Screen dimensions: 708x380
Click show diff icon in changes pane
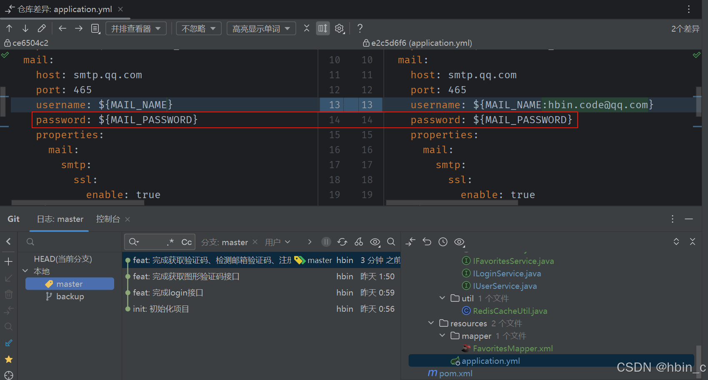[410, 242]
